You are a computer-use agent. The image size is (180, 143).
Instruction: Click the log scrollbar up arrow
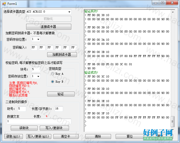click(173, 12)
